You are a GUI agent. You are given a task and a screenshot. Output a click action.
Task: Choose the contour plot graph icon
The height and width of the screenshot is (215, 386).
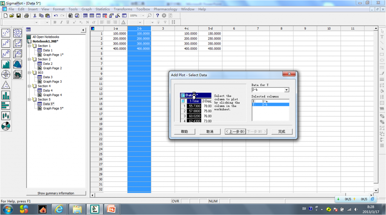17,33
